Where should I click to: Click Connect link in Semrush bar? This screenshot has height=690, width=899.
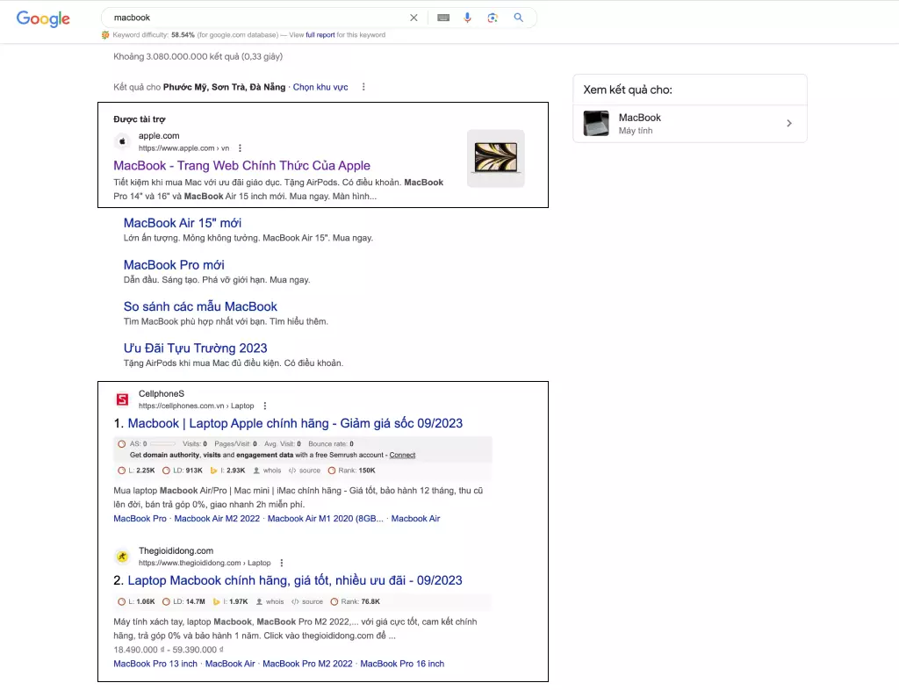[x=402, y=455]
